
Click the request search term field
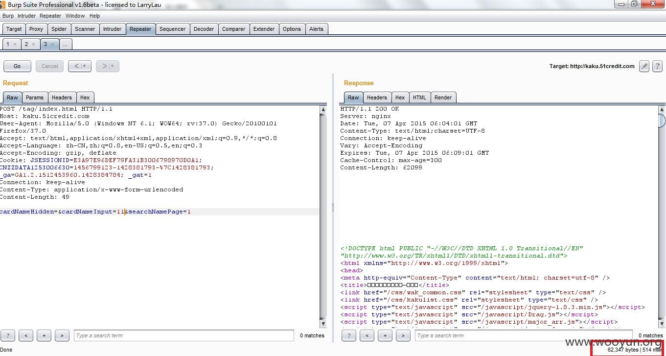point(184,335)
